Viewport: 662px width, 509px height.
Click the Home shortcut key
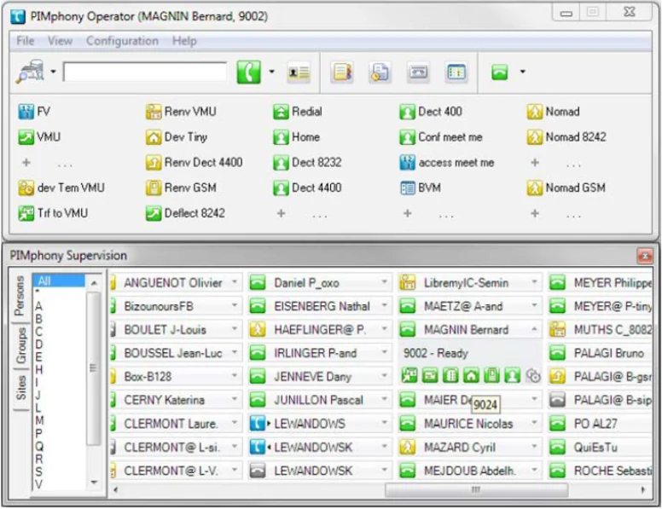coord(296,136)
